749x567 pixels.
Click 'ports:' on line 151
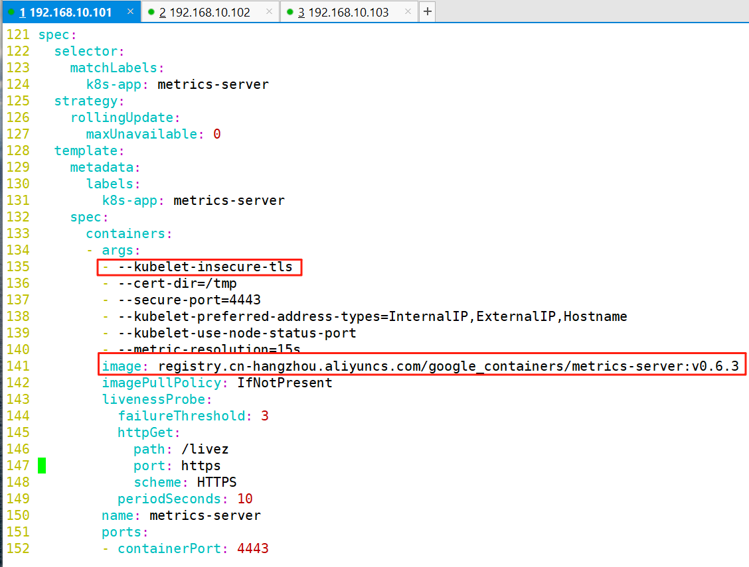[x=125, y=533]
